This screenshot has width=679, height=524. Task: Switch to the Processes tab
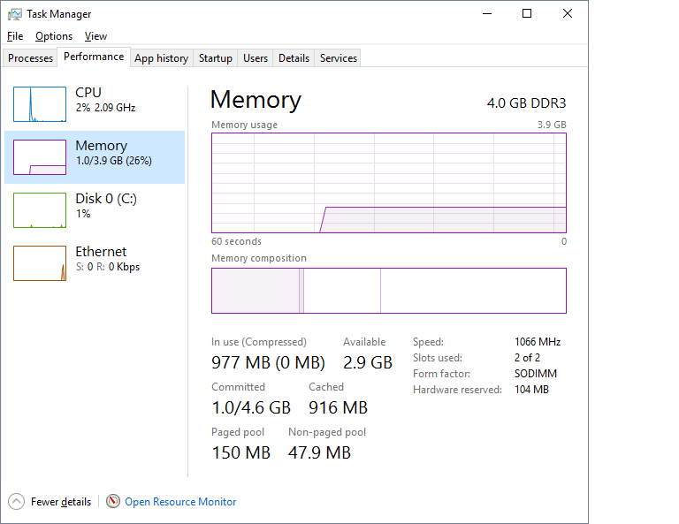[31, 58]
